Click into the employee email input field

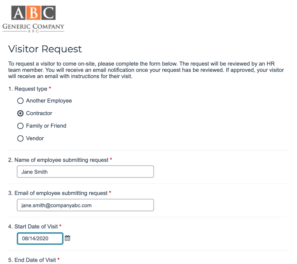tap(85, 205)
